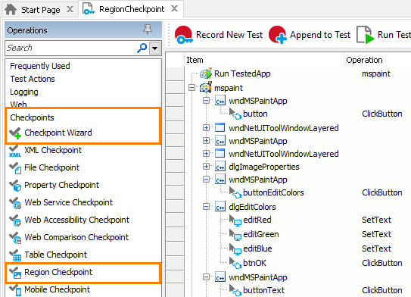Collapse wndMSPaintApp node above buttonText
Screen dimensions: 411x297
(x=207, y=277)
